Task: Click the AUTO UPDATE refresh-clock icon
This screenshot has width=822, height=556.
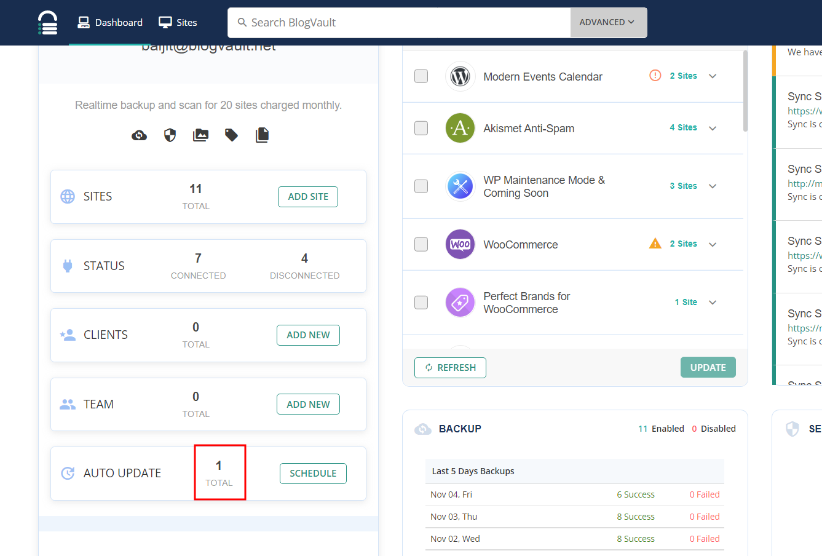Action: (68, 473)
